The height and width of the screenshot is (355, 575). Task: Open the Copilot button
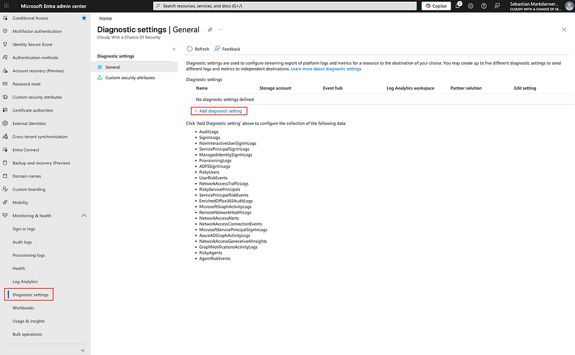coord(436,6)
